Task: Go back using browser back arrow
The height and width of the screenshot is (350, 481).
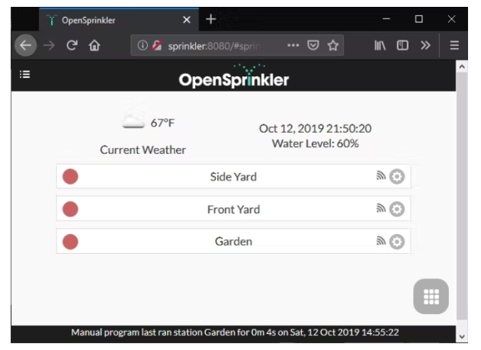Action: point(26,46)
